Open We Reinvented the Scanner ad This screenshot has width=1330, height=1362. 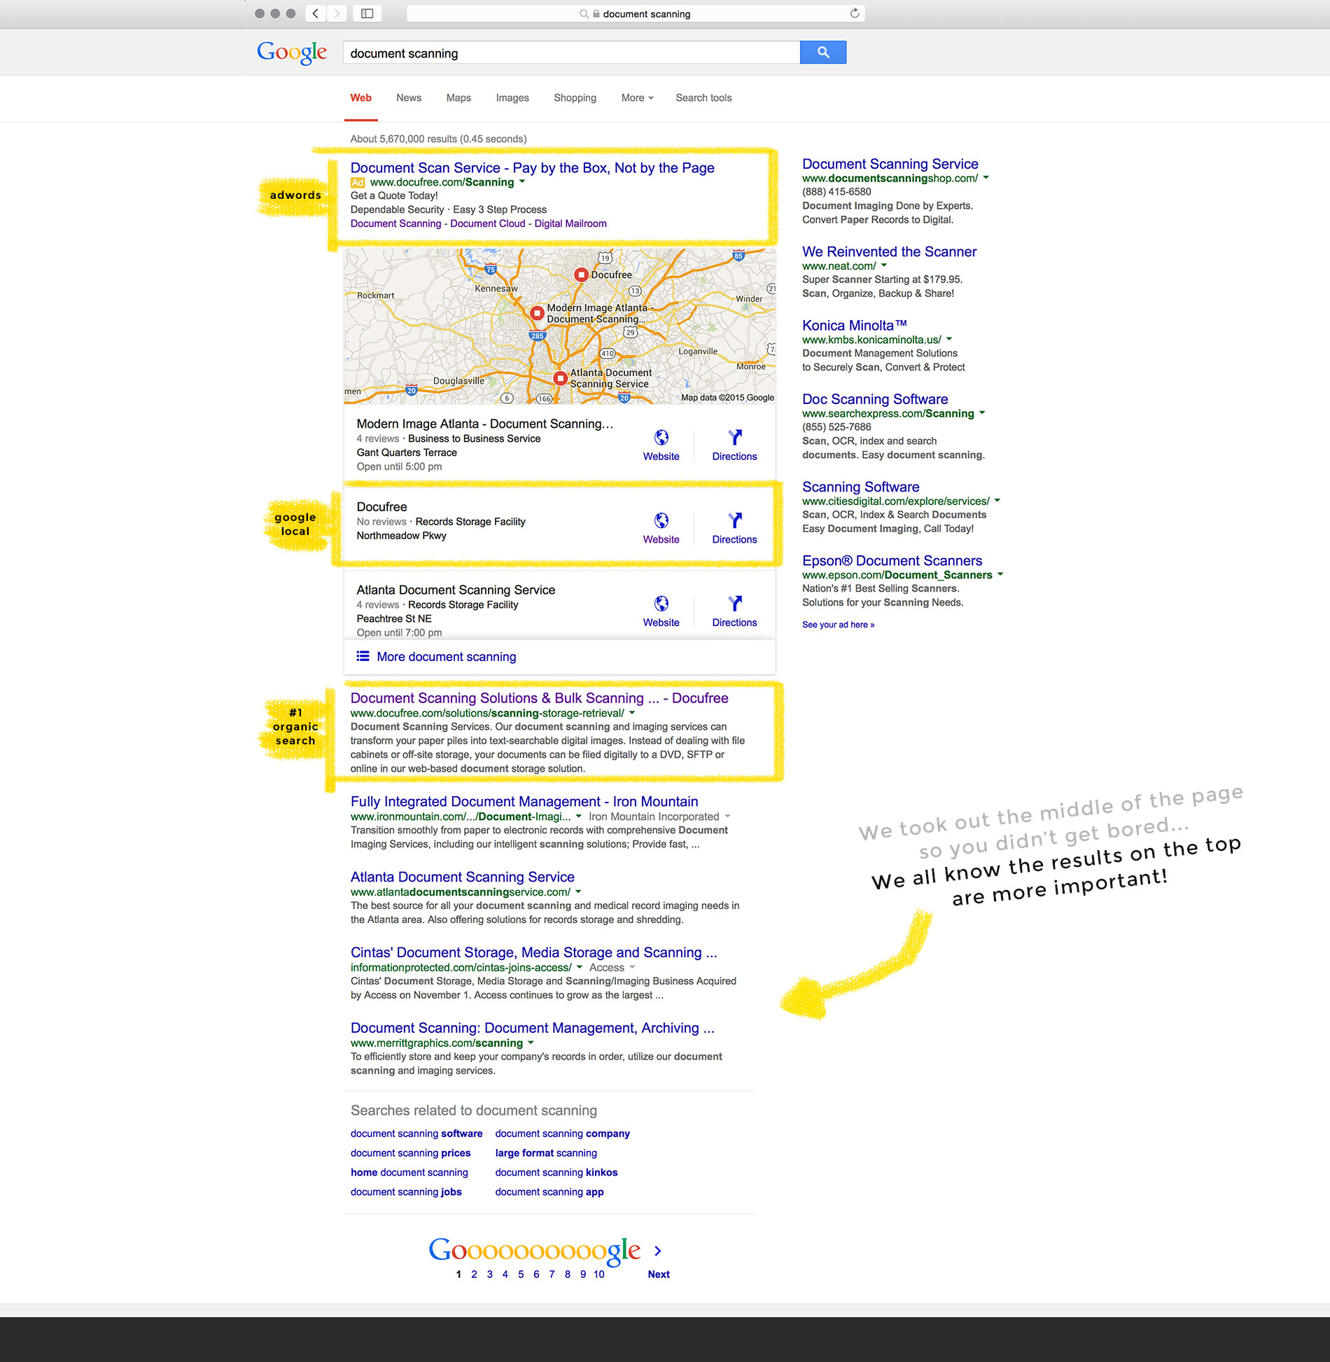(x=889, y=251)
